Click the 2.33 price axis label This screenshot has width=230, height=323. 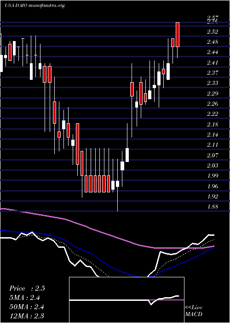click(213, 83)
